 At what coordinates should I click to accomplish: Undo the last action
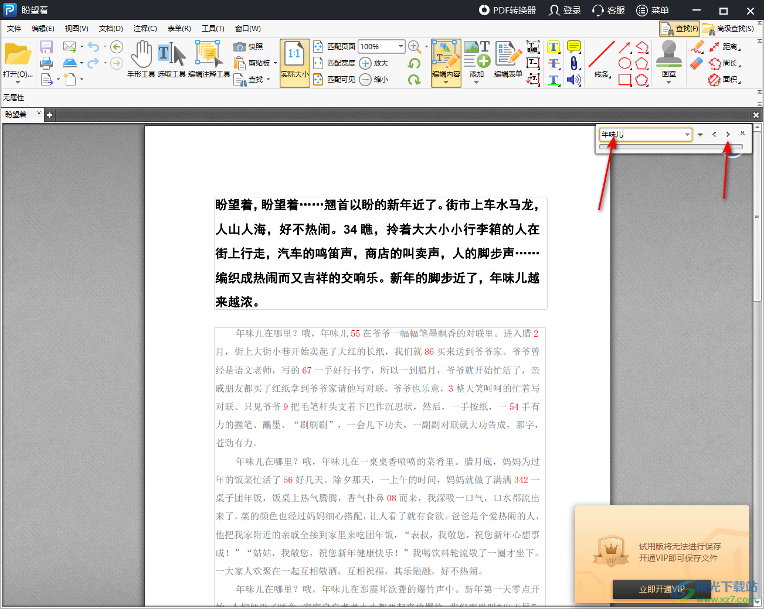coord(94,47)
